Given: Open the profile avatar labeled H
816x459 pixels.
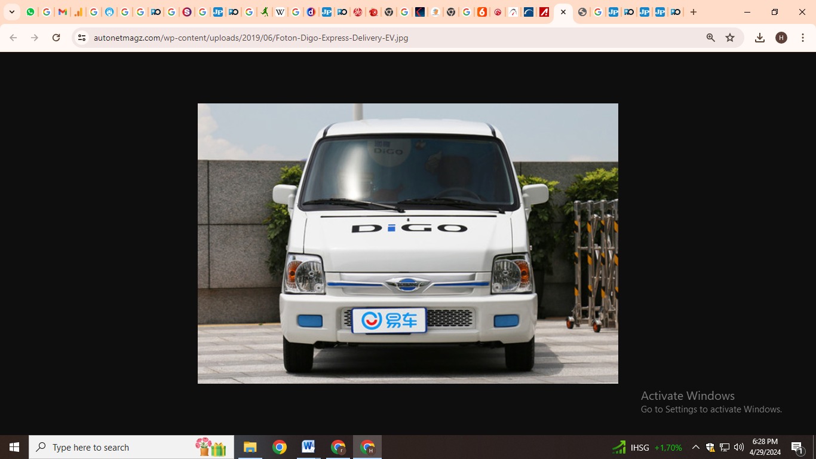Looking at the screenshot, I should click(781, 38).
